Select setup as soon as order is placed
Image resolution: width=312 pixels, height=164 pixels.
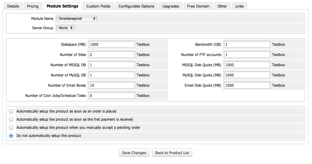pos(11,111)
